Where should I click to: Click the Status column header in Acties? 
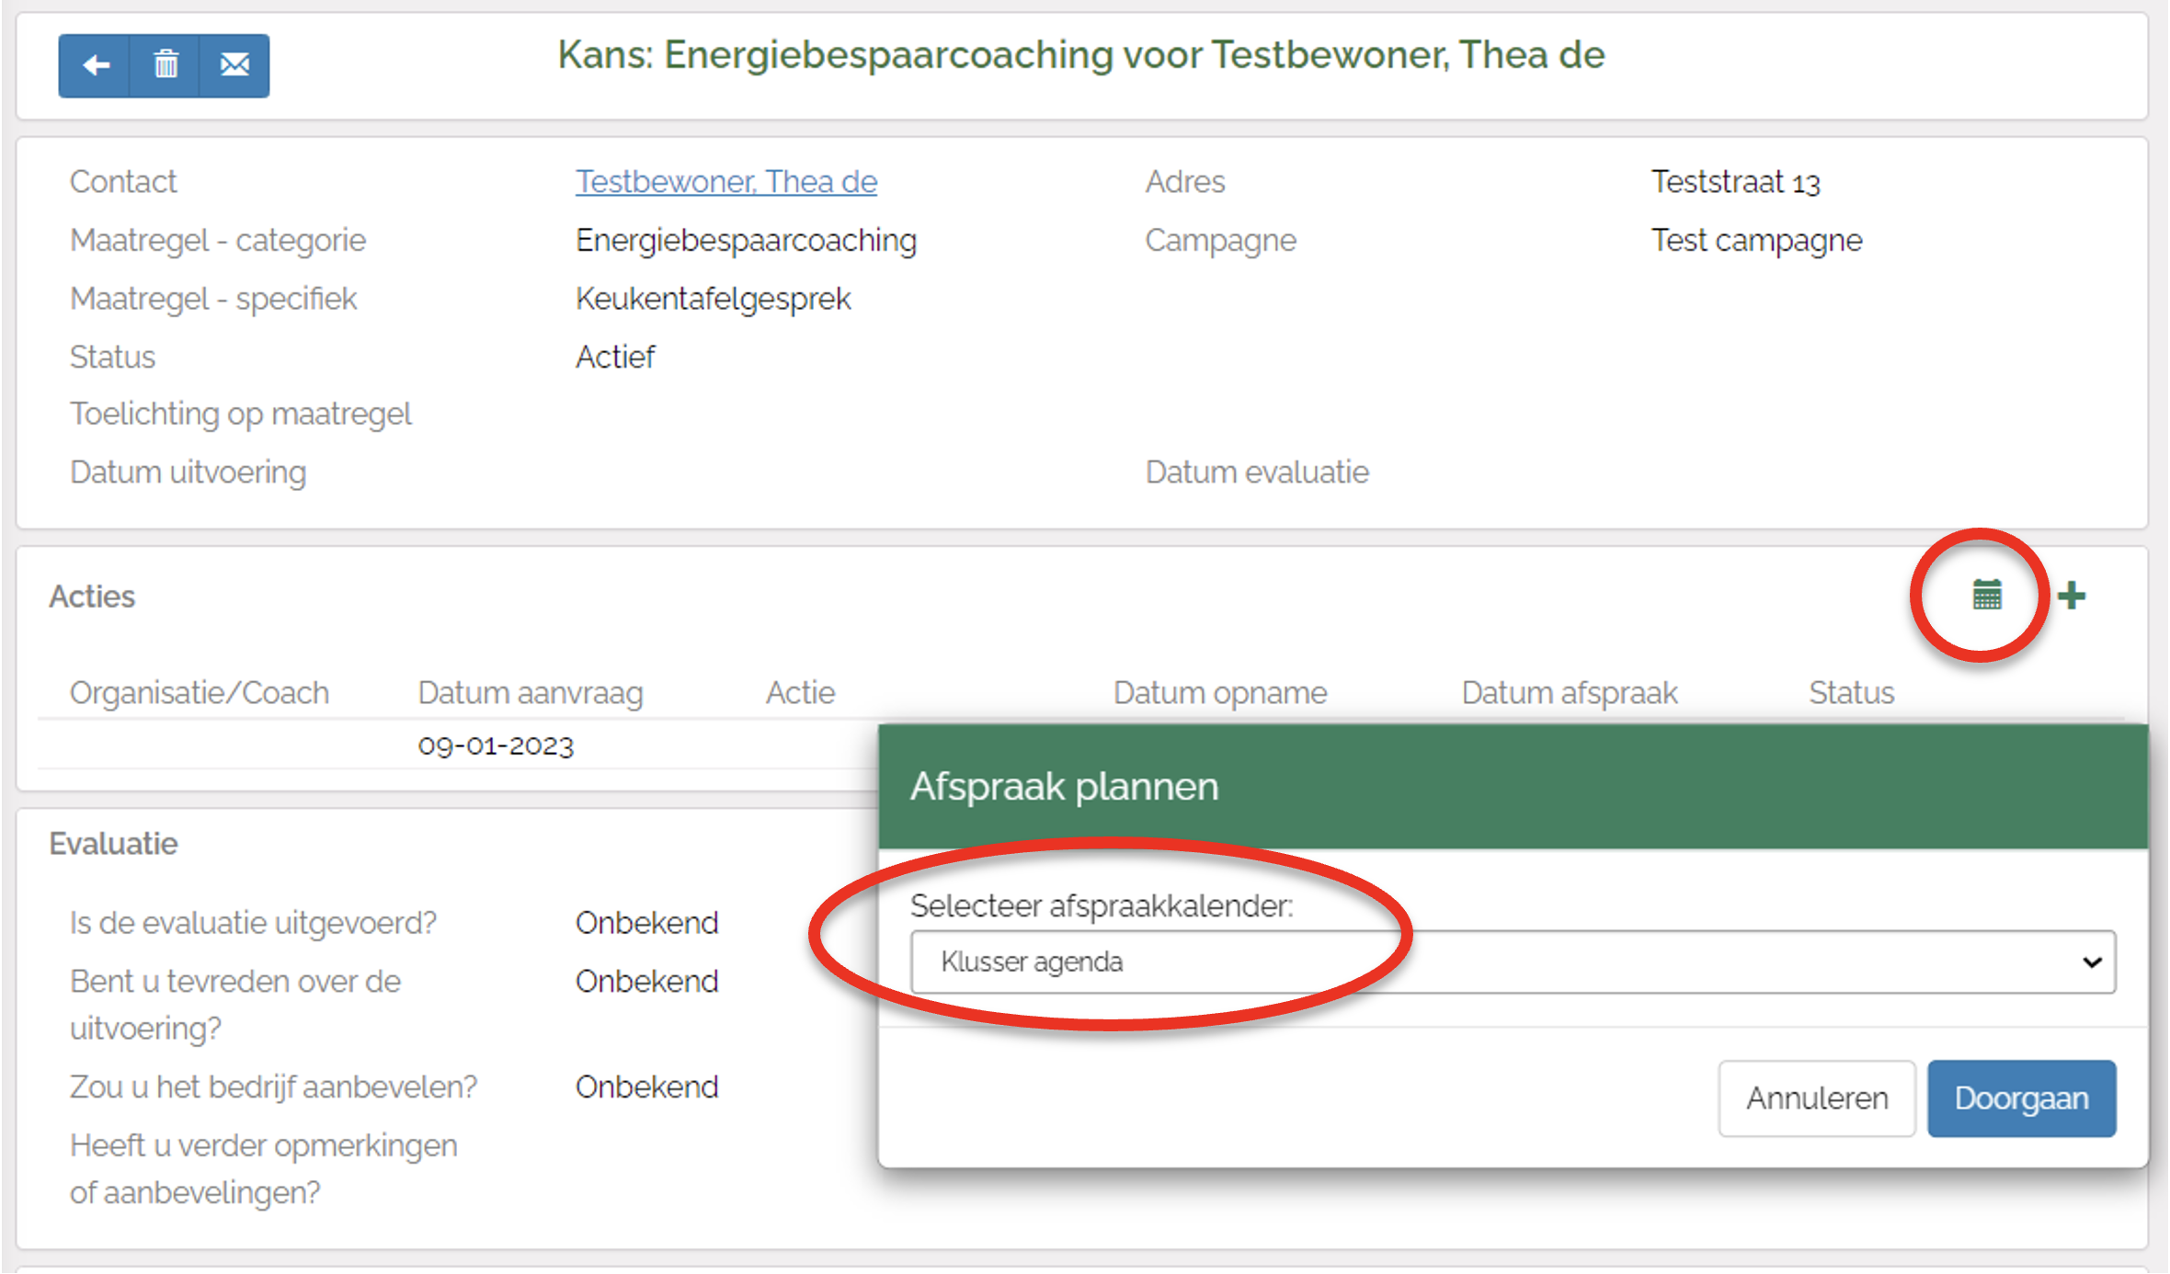(1850, 693)
